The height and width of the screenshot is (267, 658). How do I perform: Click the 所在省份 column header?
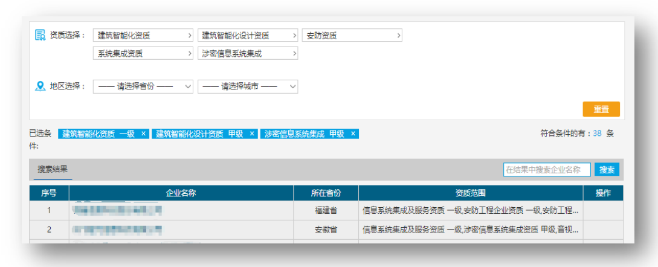(326, 193)
